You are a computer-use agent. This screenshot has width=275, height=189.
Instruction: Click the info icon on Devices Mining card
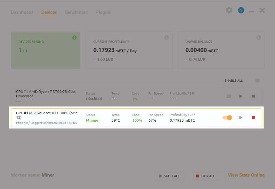(x=74, y=37)
